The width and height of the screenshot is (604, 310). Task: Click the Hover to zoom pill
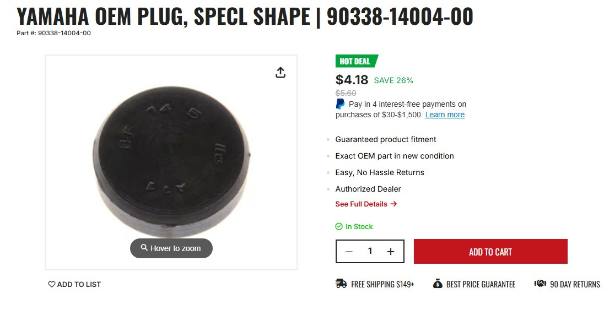click(171, 248)
